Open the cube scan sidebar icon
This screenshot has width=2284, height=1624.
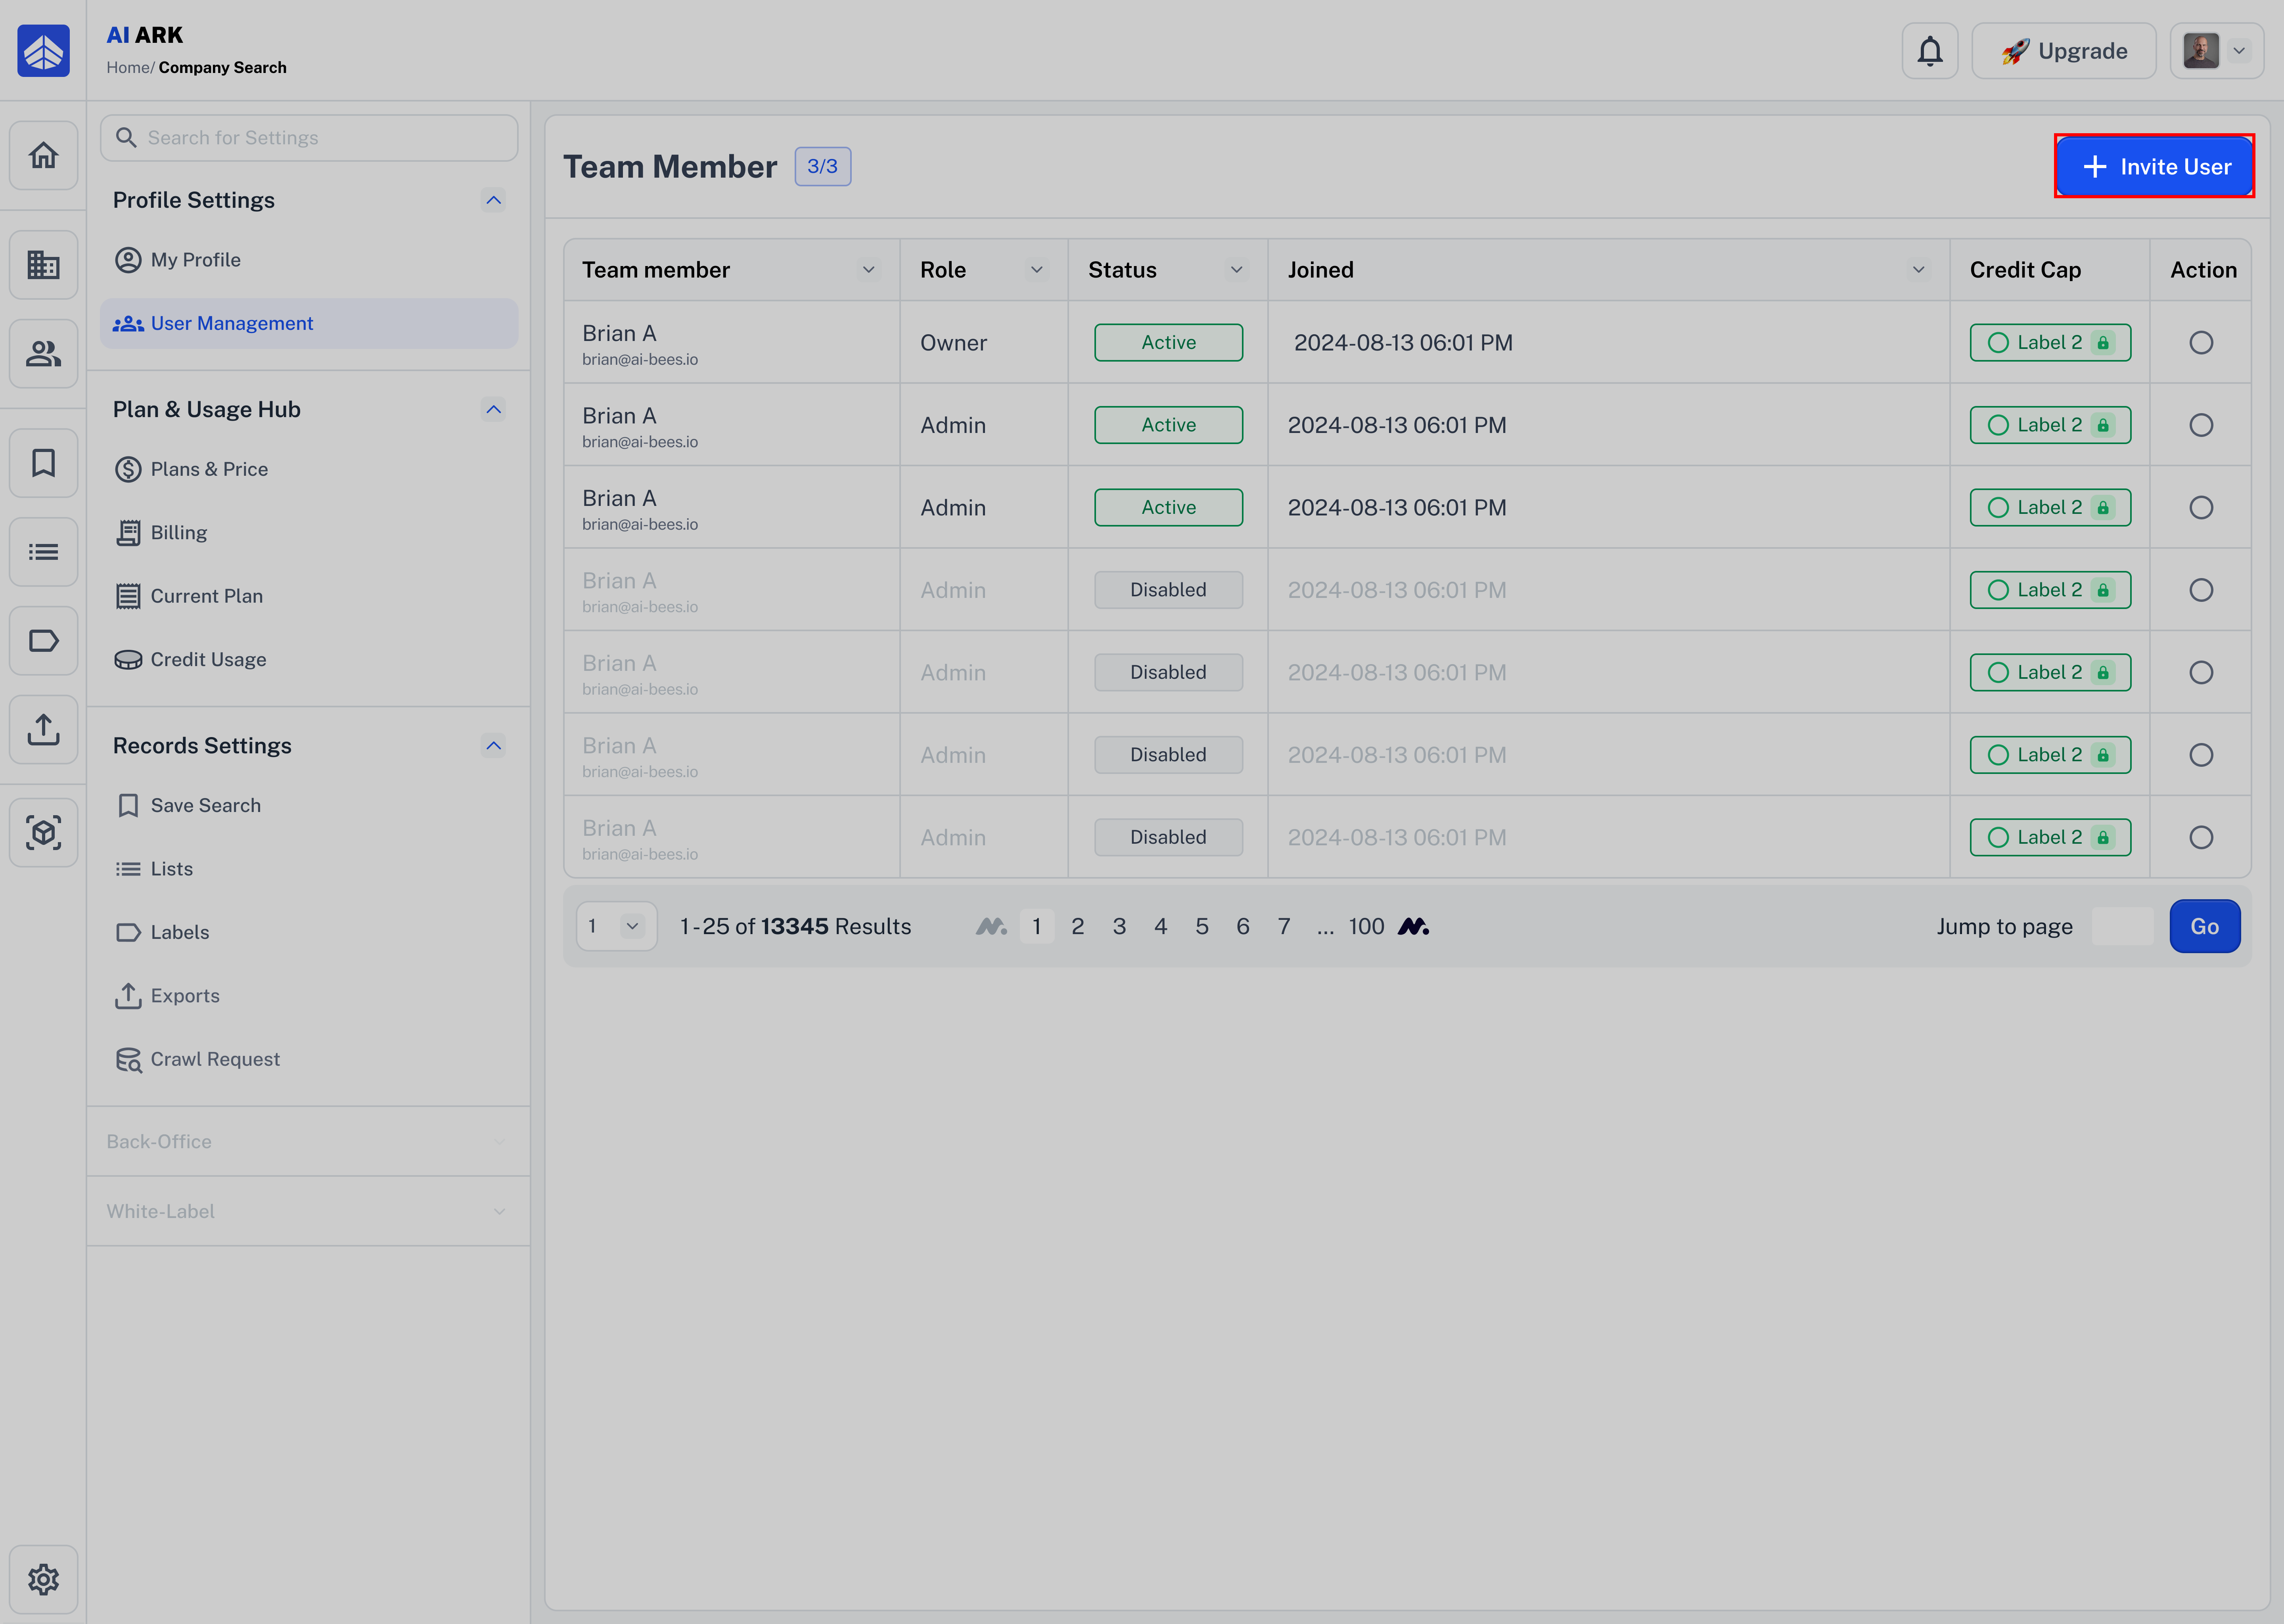point(43,832)
